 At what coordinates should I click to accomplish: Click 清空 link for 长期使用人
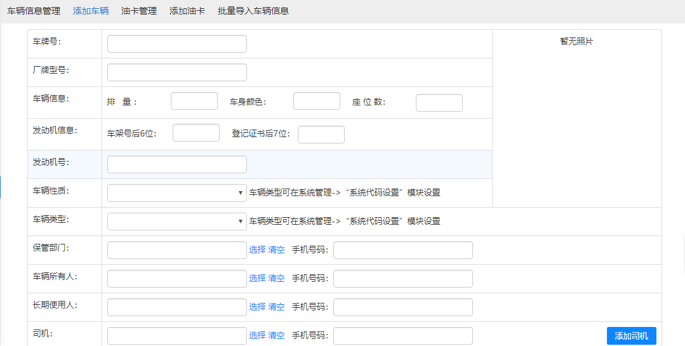coord(277,307)
